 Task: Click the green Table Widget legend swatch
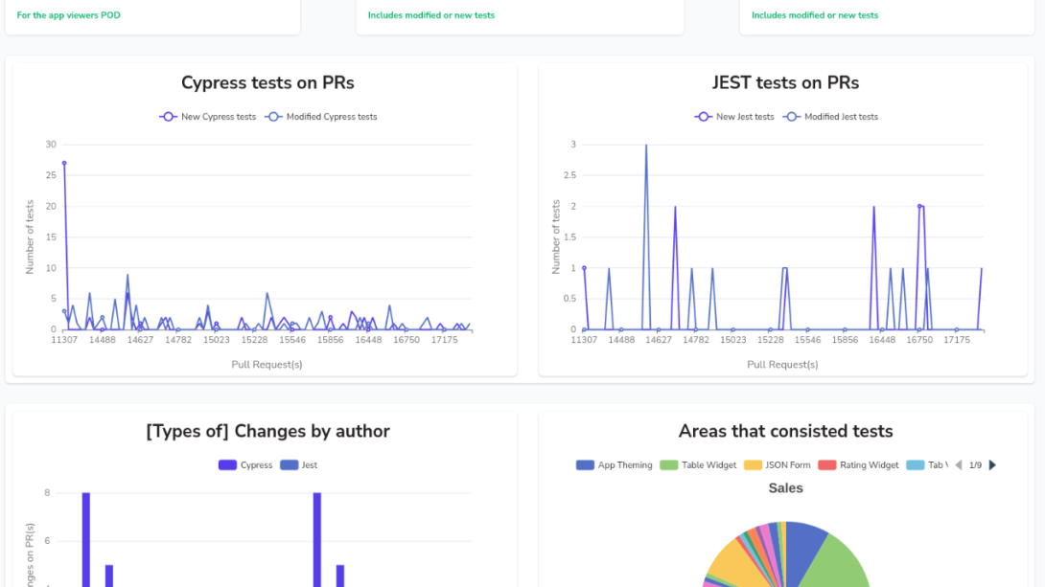[668, 464]
